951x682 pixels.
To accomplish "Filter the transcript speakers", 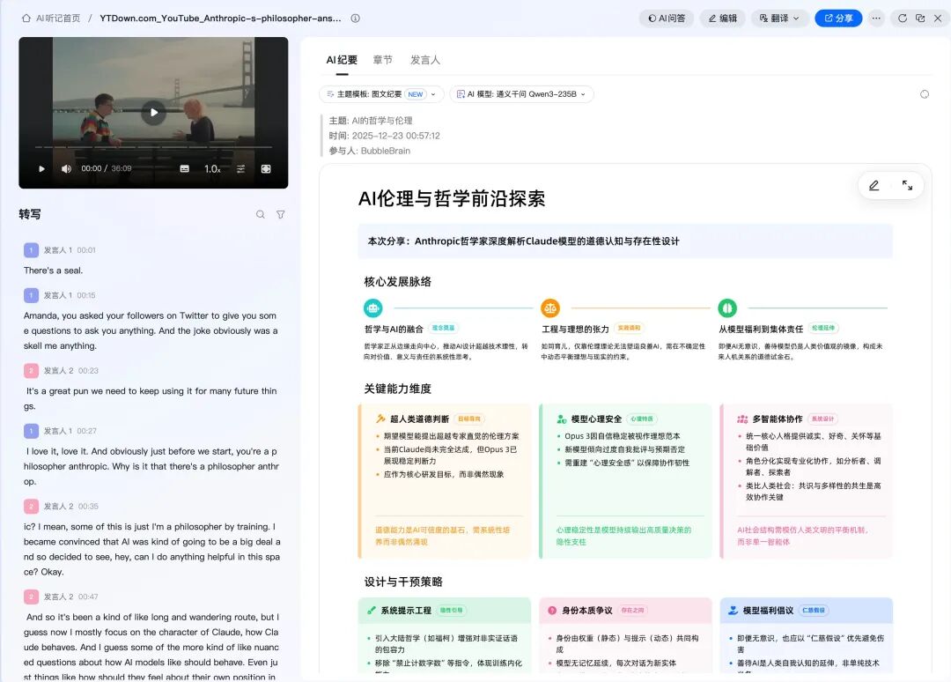I will (281, 214).
